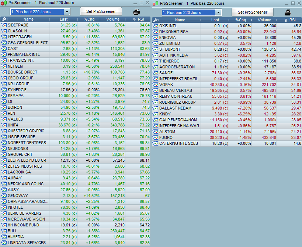Viewport: 302px width, 247px height.
Task: Open chart icon for BOIRON row
Action: tap(4, 107)
